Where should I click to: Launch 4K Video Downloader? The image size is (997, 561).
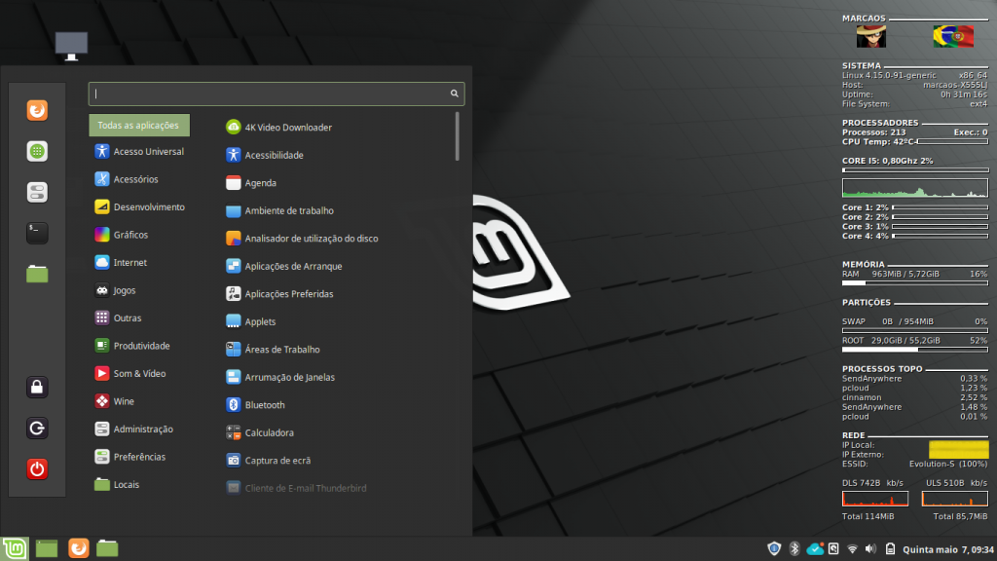tap(278, 128)
